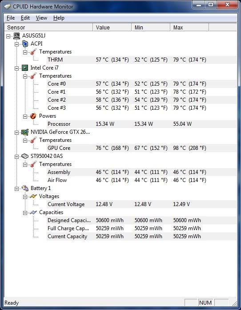
Task: Collapse the ACPI node
Action: pyautogui.click(x=17, y=44)
